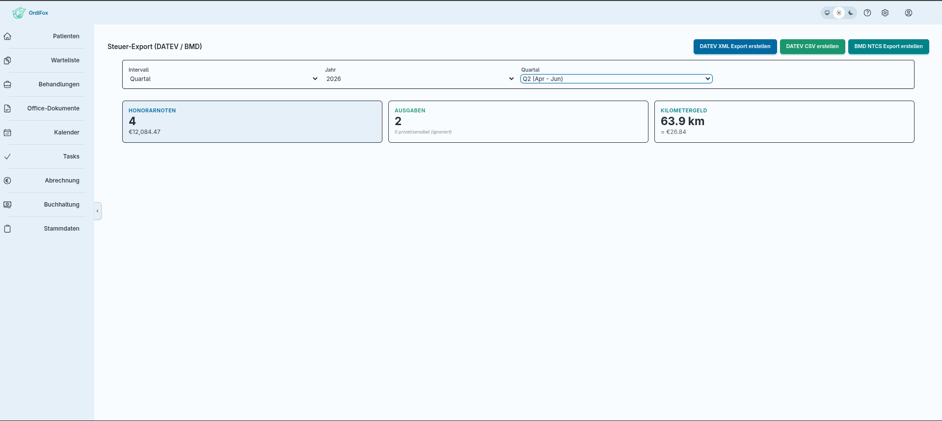Switch to dark theme moon icon

tap(851, 13)
